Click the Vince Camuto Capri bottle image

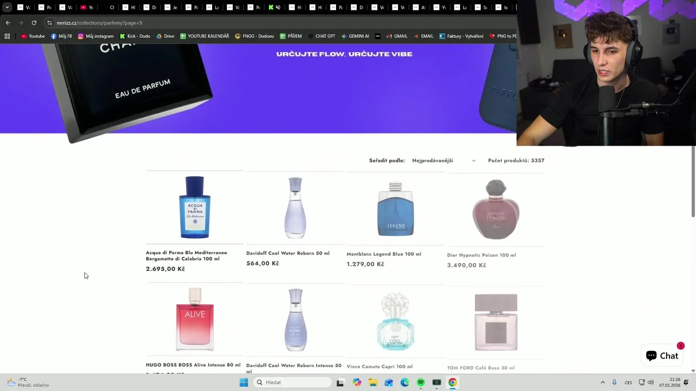396,322
